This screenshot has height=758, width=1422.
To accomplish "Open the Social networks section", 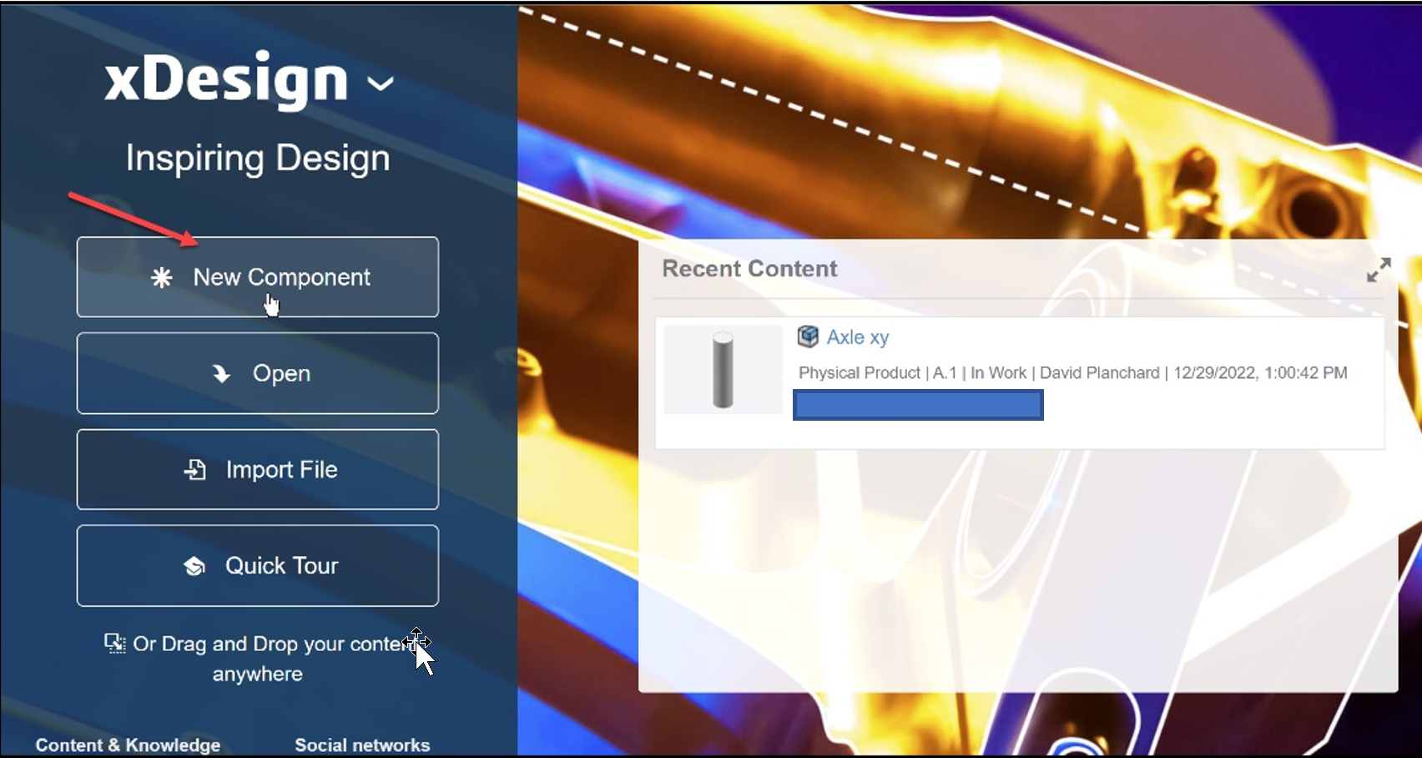I will 362,744.
